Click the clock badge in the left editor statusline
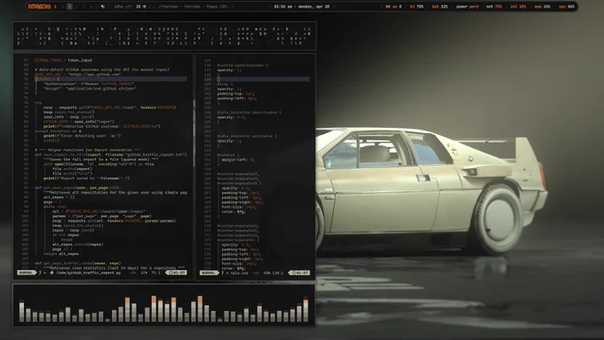The width and height of the screenshot is (604, 340). [x=177, y=273]
